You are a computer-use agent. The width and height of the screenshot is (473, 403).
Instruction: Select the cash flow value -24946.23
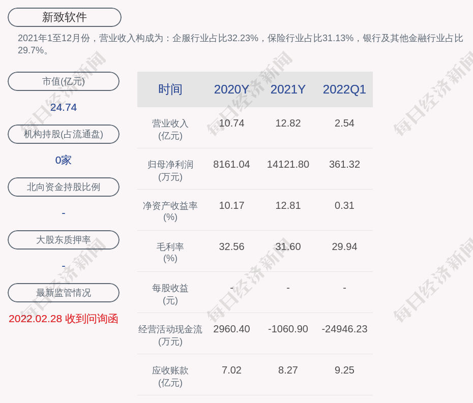(x=344, y=329)
